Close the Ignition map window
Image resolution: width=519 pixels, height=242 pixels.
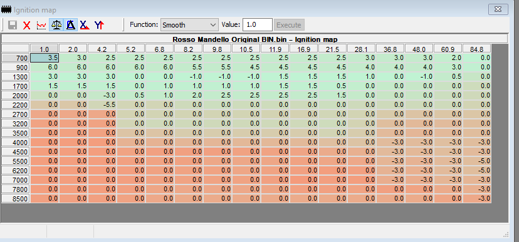click(x=498, y=9)
